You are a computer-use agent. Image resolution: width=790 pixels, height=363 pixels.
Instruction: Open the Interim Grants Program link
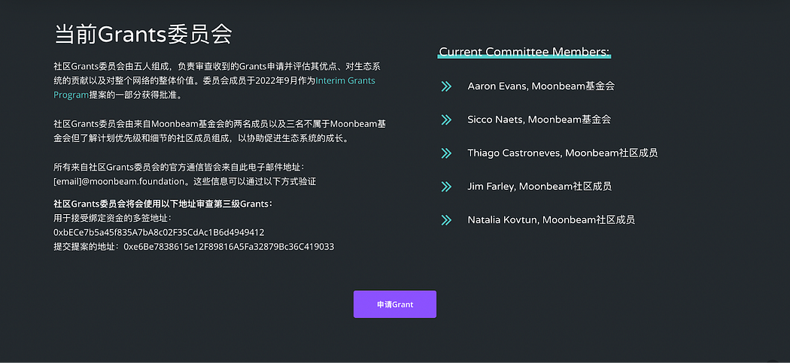345,80
